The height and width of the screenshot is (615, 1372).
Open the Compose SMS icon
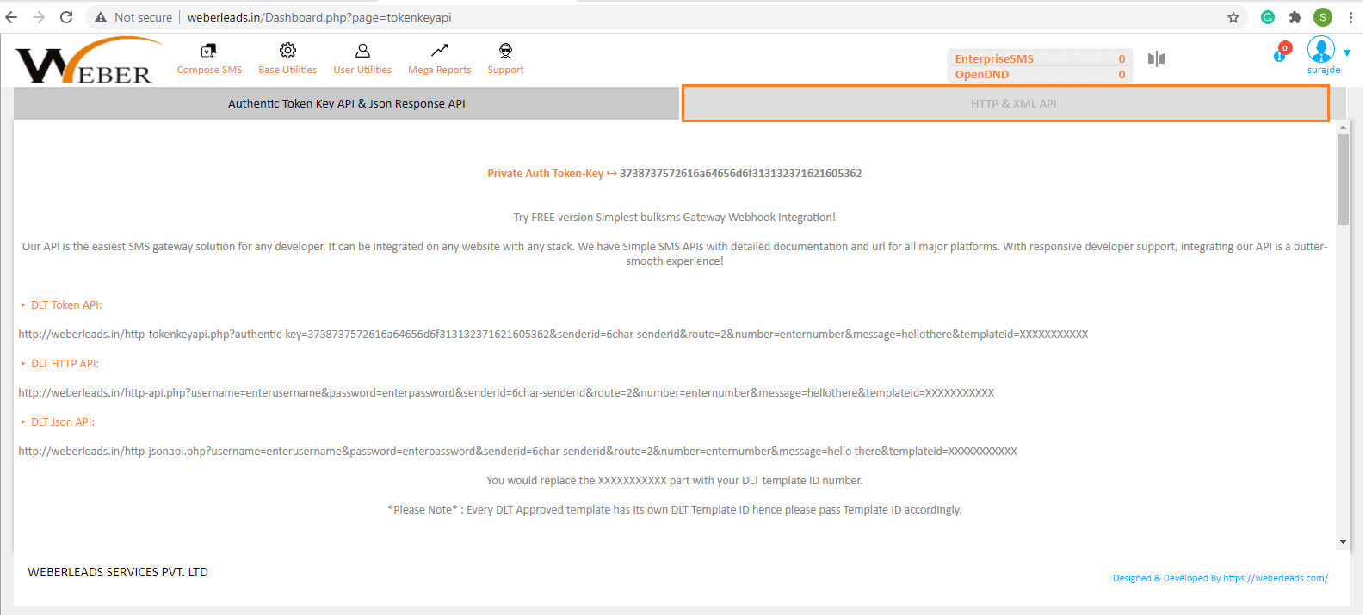point(208,51)
